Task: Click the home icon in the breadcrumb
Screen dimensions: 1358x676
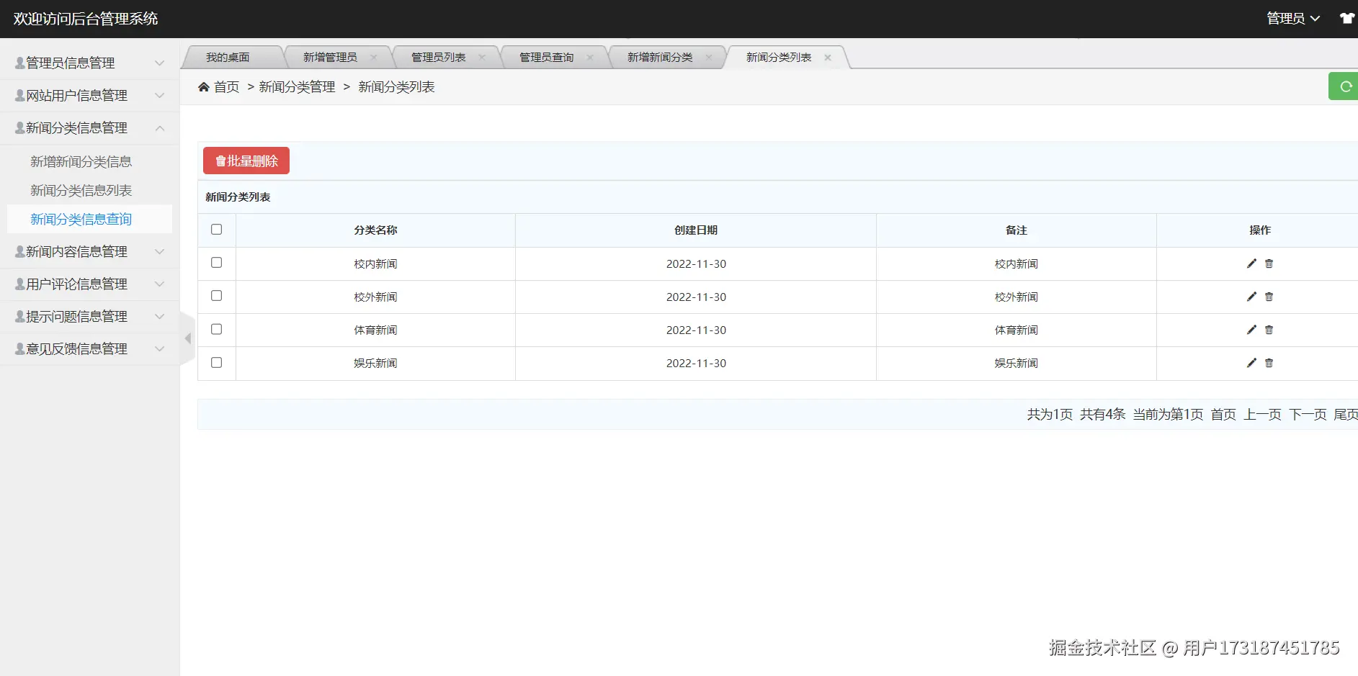Action: 204,86
